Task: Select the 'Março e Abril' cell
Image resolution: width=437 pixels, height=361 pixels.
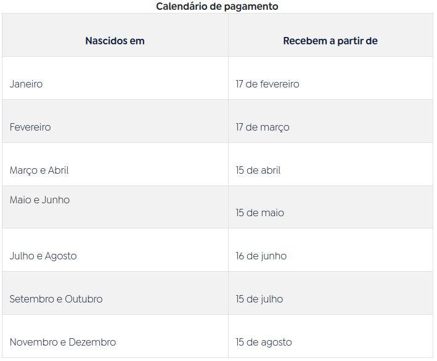Action: [x=39, y=171]
